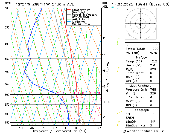Click the weatheronline.co.uk credit text
Screen dimensions: 172x133
coord(143,131)
